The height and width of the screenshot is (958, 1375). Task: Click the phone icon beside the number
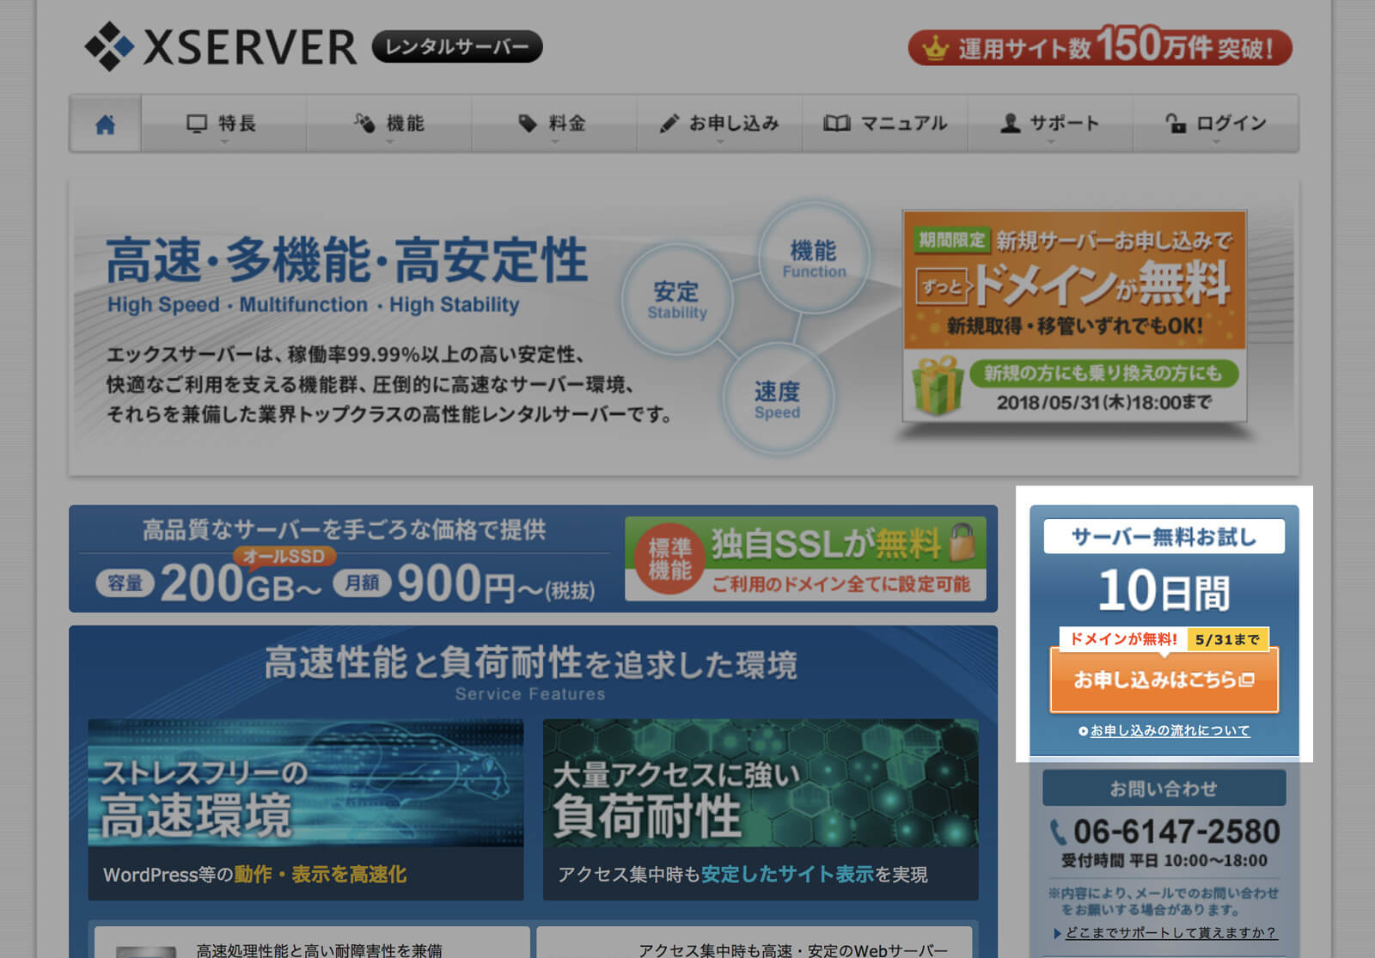click(1059, 833)
